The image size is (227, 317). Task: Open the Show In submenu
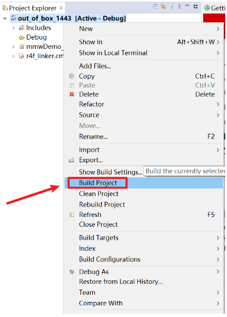[144, 42]
